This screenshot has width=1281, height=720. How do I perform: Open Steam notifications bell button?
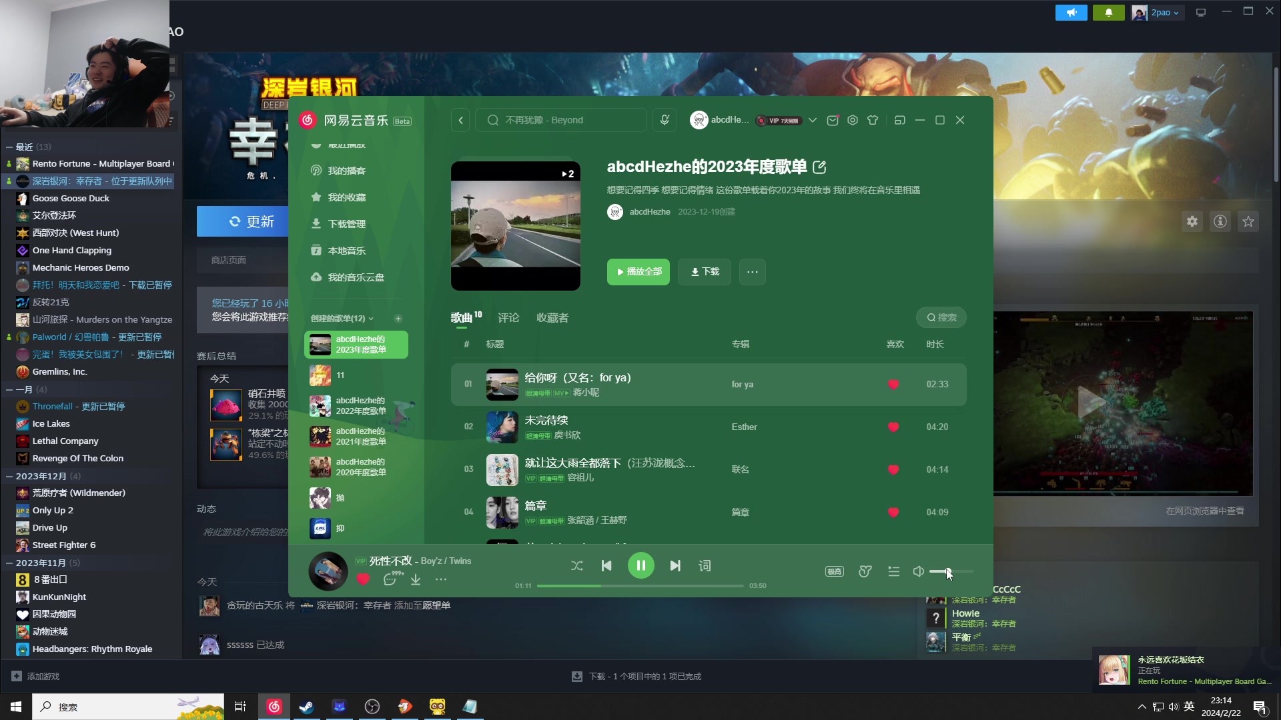[1109, 13]
